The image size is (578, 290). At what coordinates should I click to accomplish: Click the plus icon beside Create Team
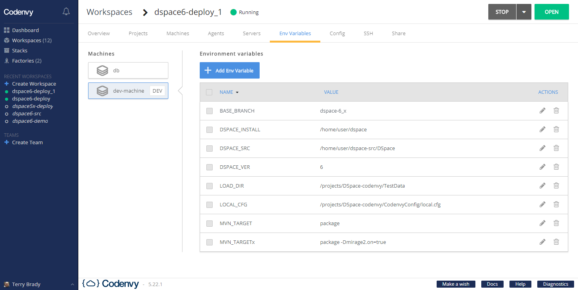coord(6,142)
